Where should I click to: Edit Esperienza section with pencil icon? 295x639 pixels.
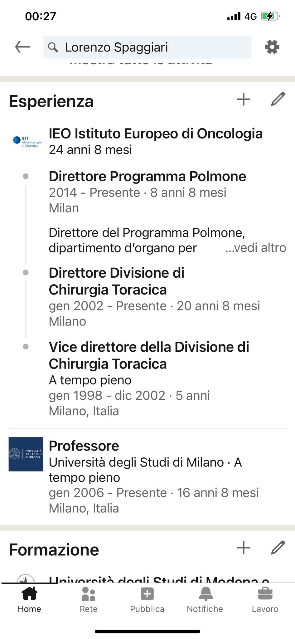point(278,100)
